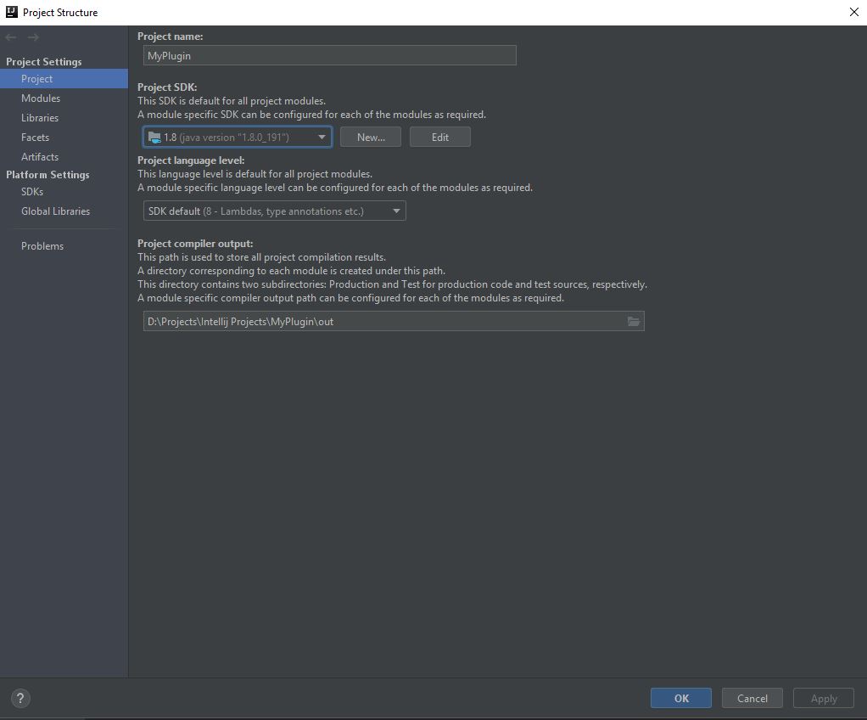The width and height of the screenshot is (867, 720).
Task: Open the help question mark icon
Action: tap(21, 698)
